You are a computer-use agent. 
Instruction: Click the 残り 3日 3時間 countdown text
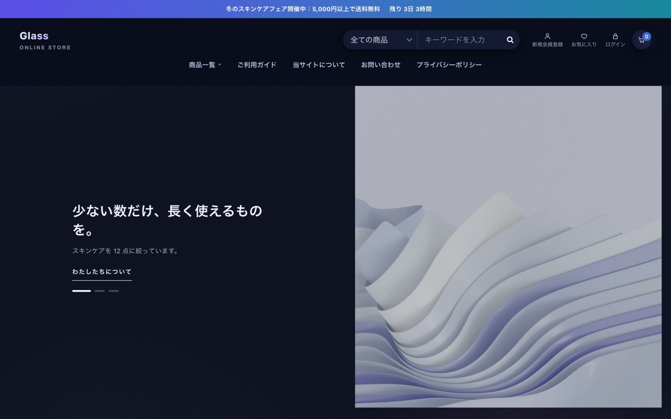(x=411, y=9)
